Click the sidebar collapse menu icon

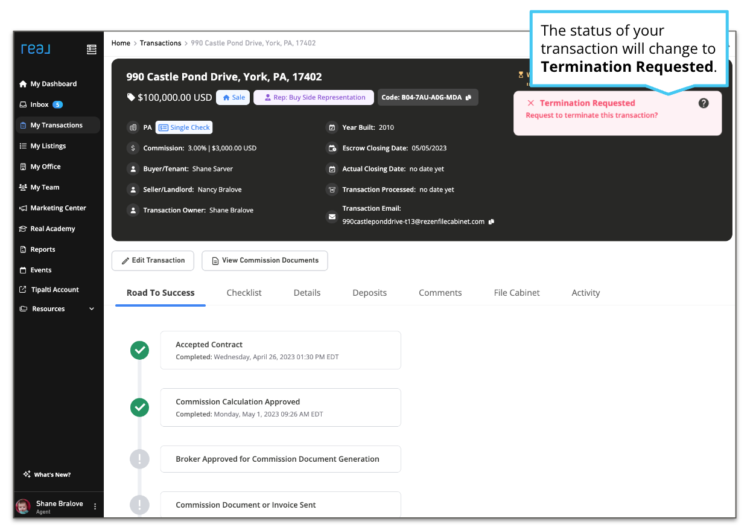coord(91,49)
